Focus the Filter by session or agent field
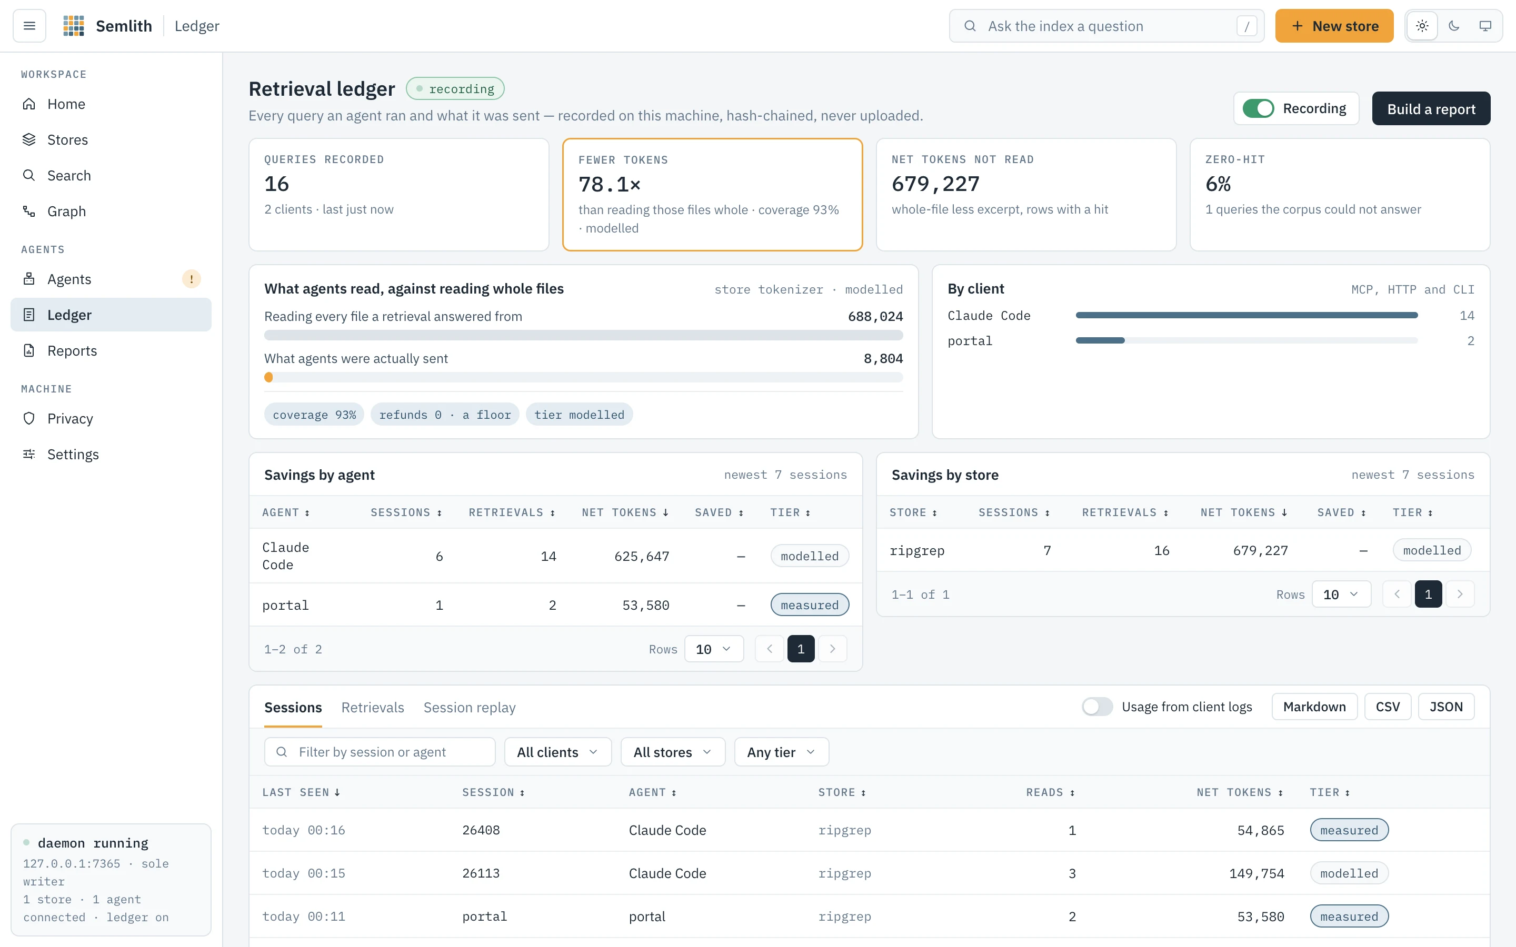The image size is (1516, 947). (380, 752)
